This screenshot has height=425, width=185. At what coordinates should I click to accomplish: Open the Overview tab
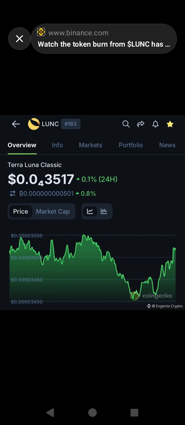point(22,145)
